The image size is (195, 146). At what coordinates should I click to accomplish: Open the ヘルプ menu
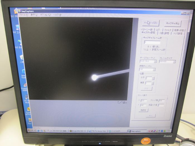57,15
